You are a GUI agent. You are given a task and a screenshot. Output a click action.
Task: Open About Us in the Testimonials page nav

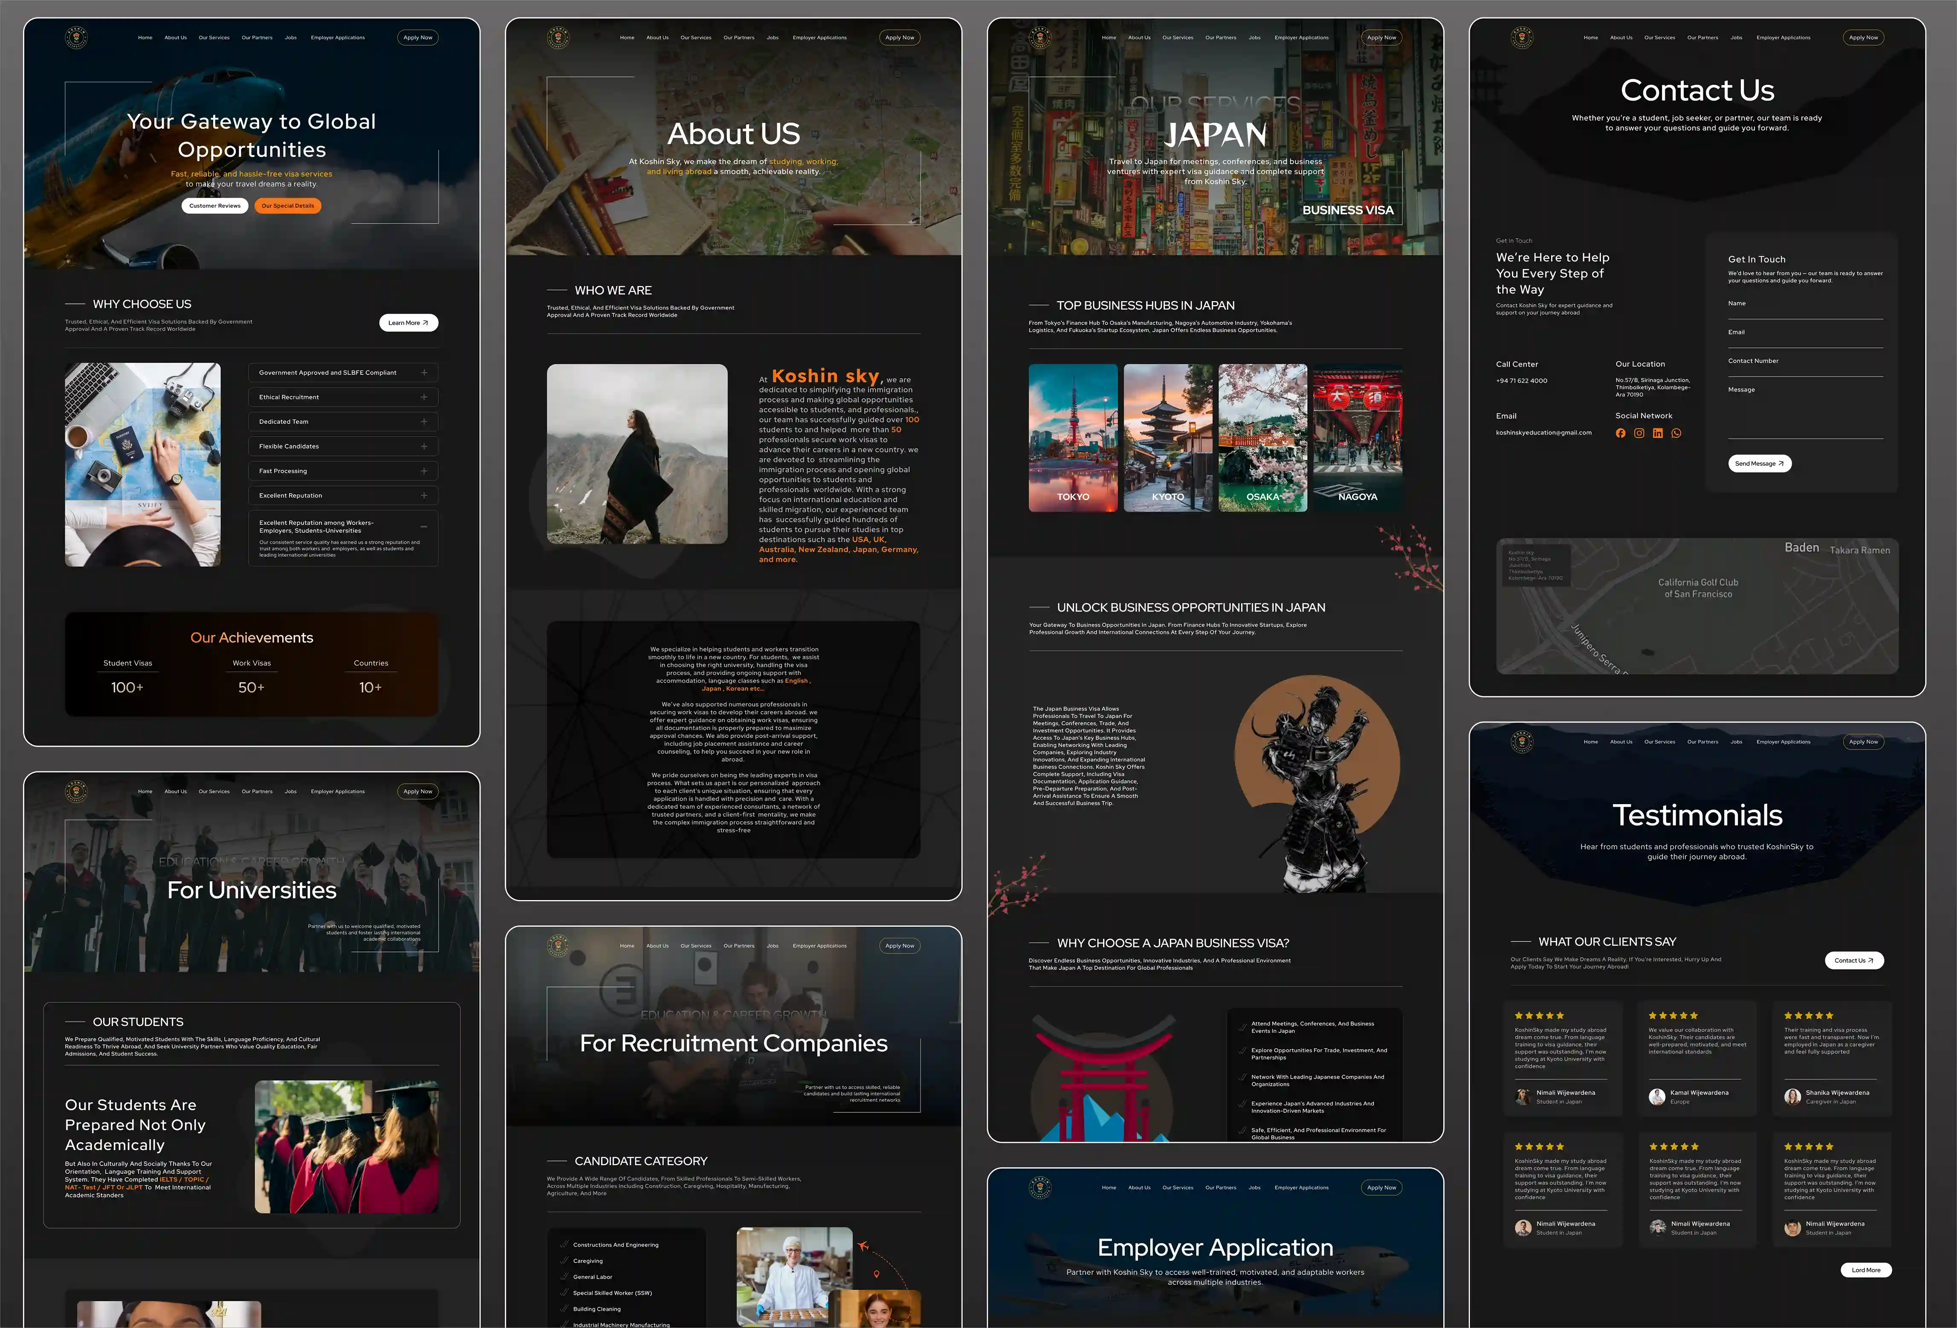click(x=1621, y=742)
